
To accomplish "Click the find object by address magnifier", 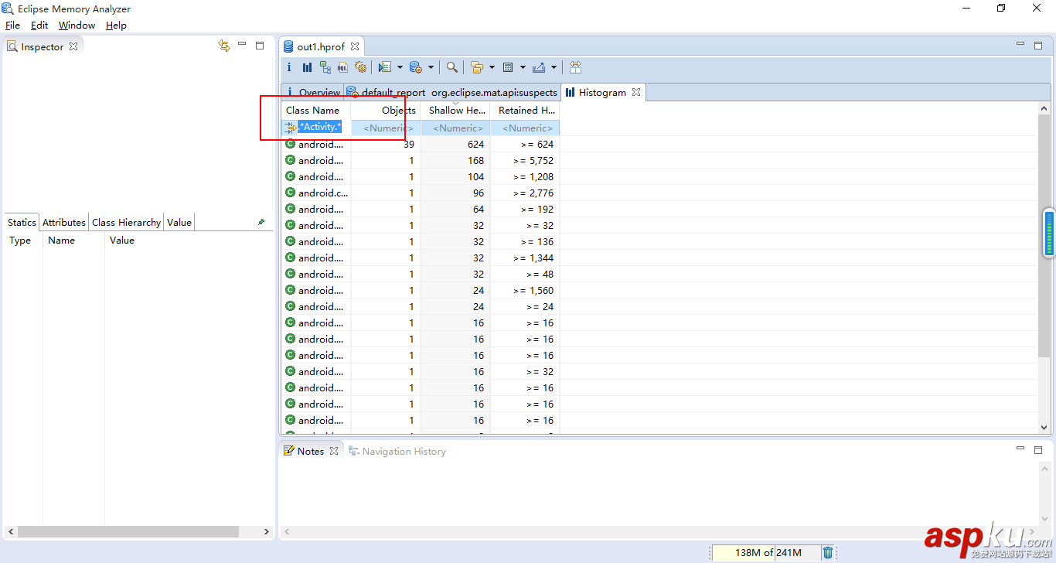I will coord(452,67).
